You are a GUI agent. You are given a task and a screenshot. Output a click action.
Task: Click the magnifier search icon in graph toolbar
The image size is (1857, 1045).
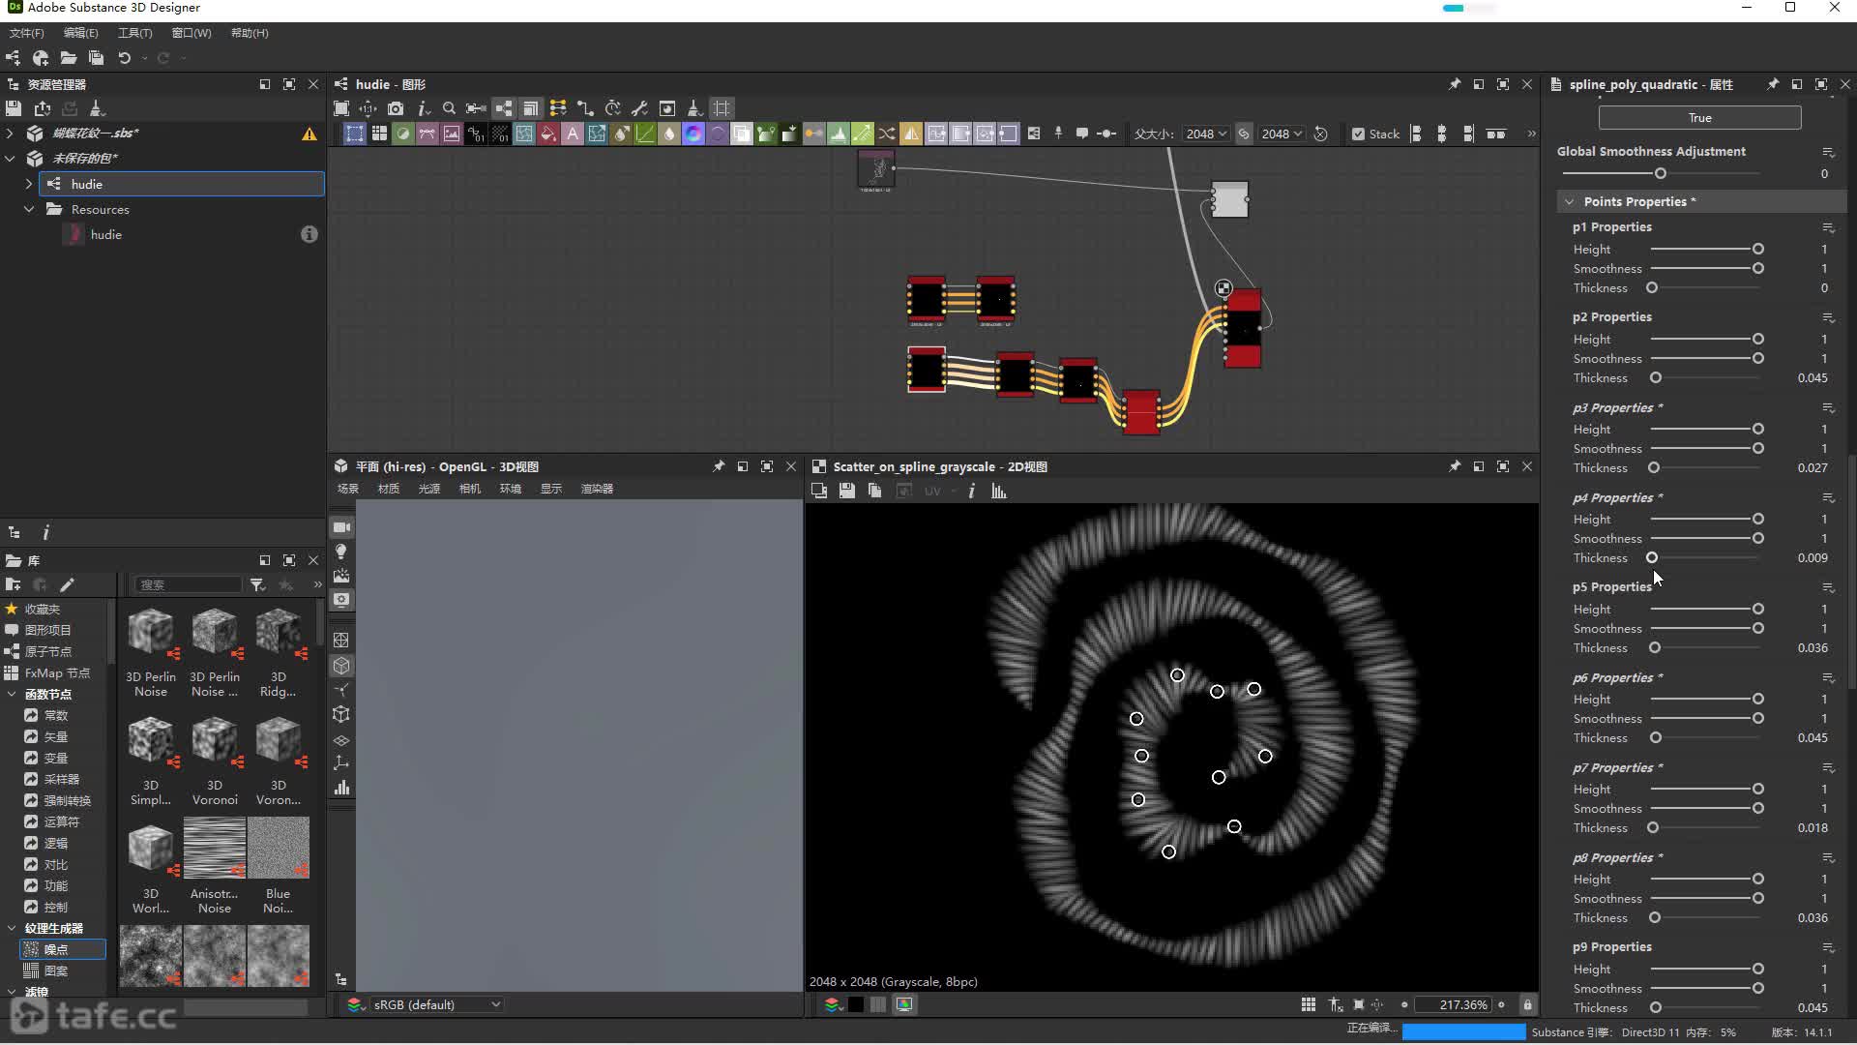click(449, 108)
